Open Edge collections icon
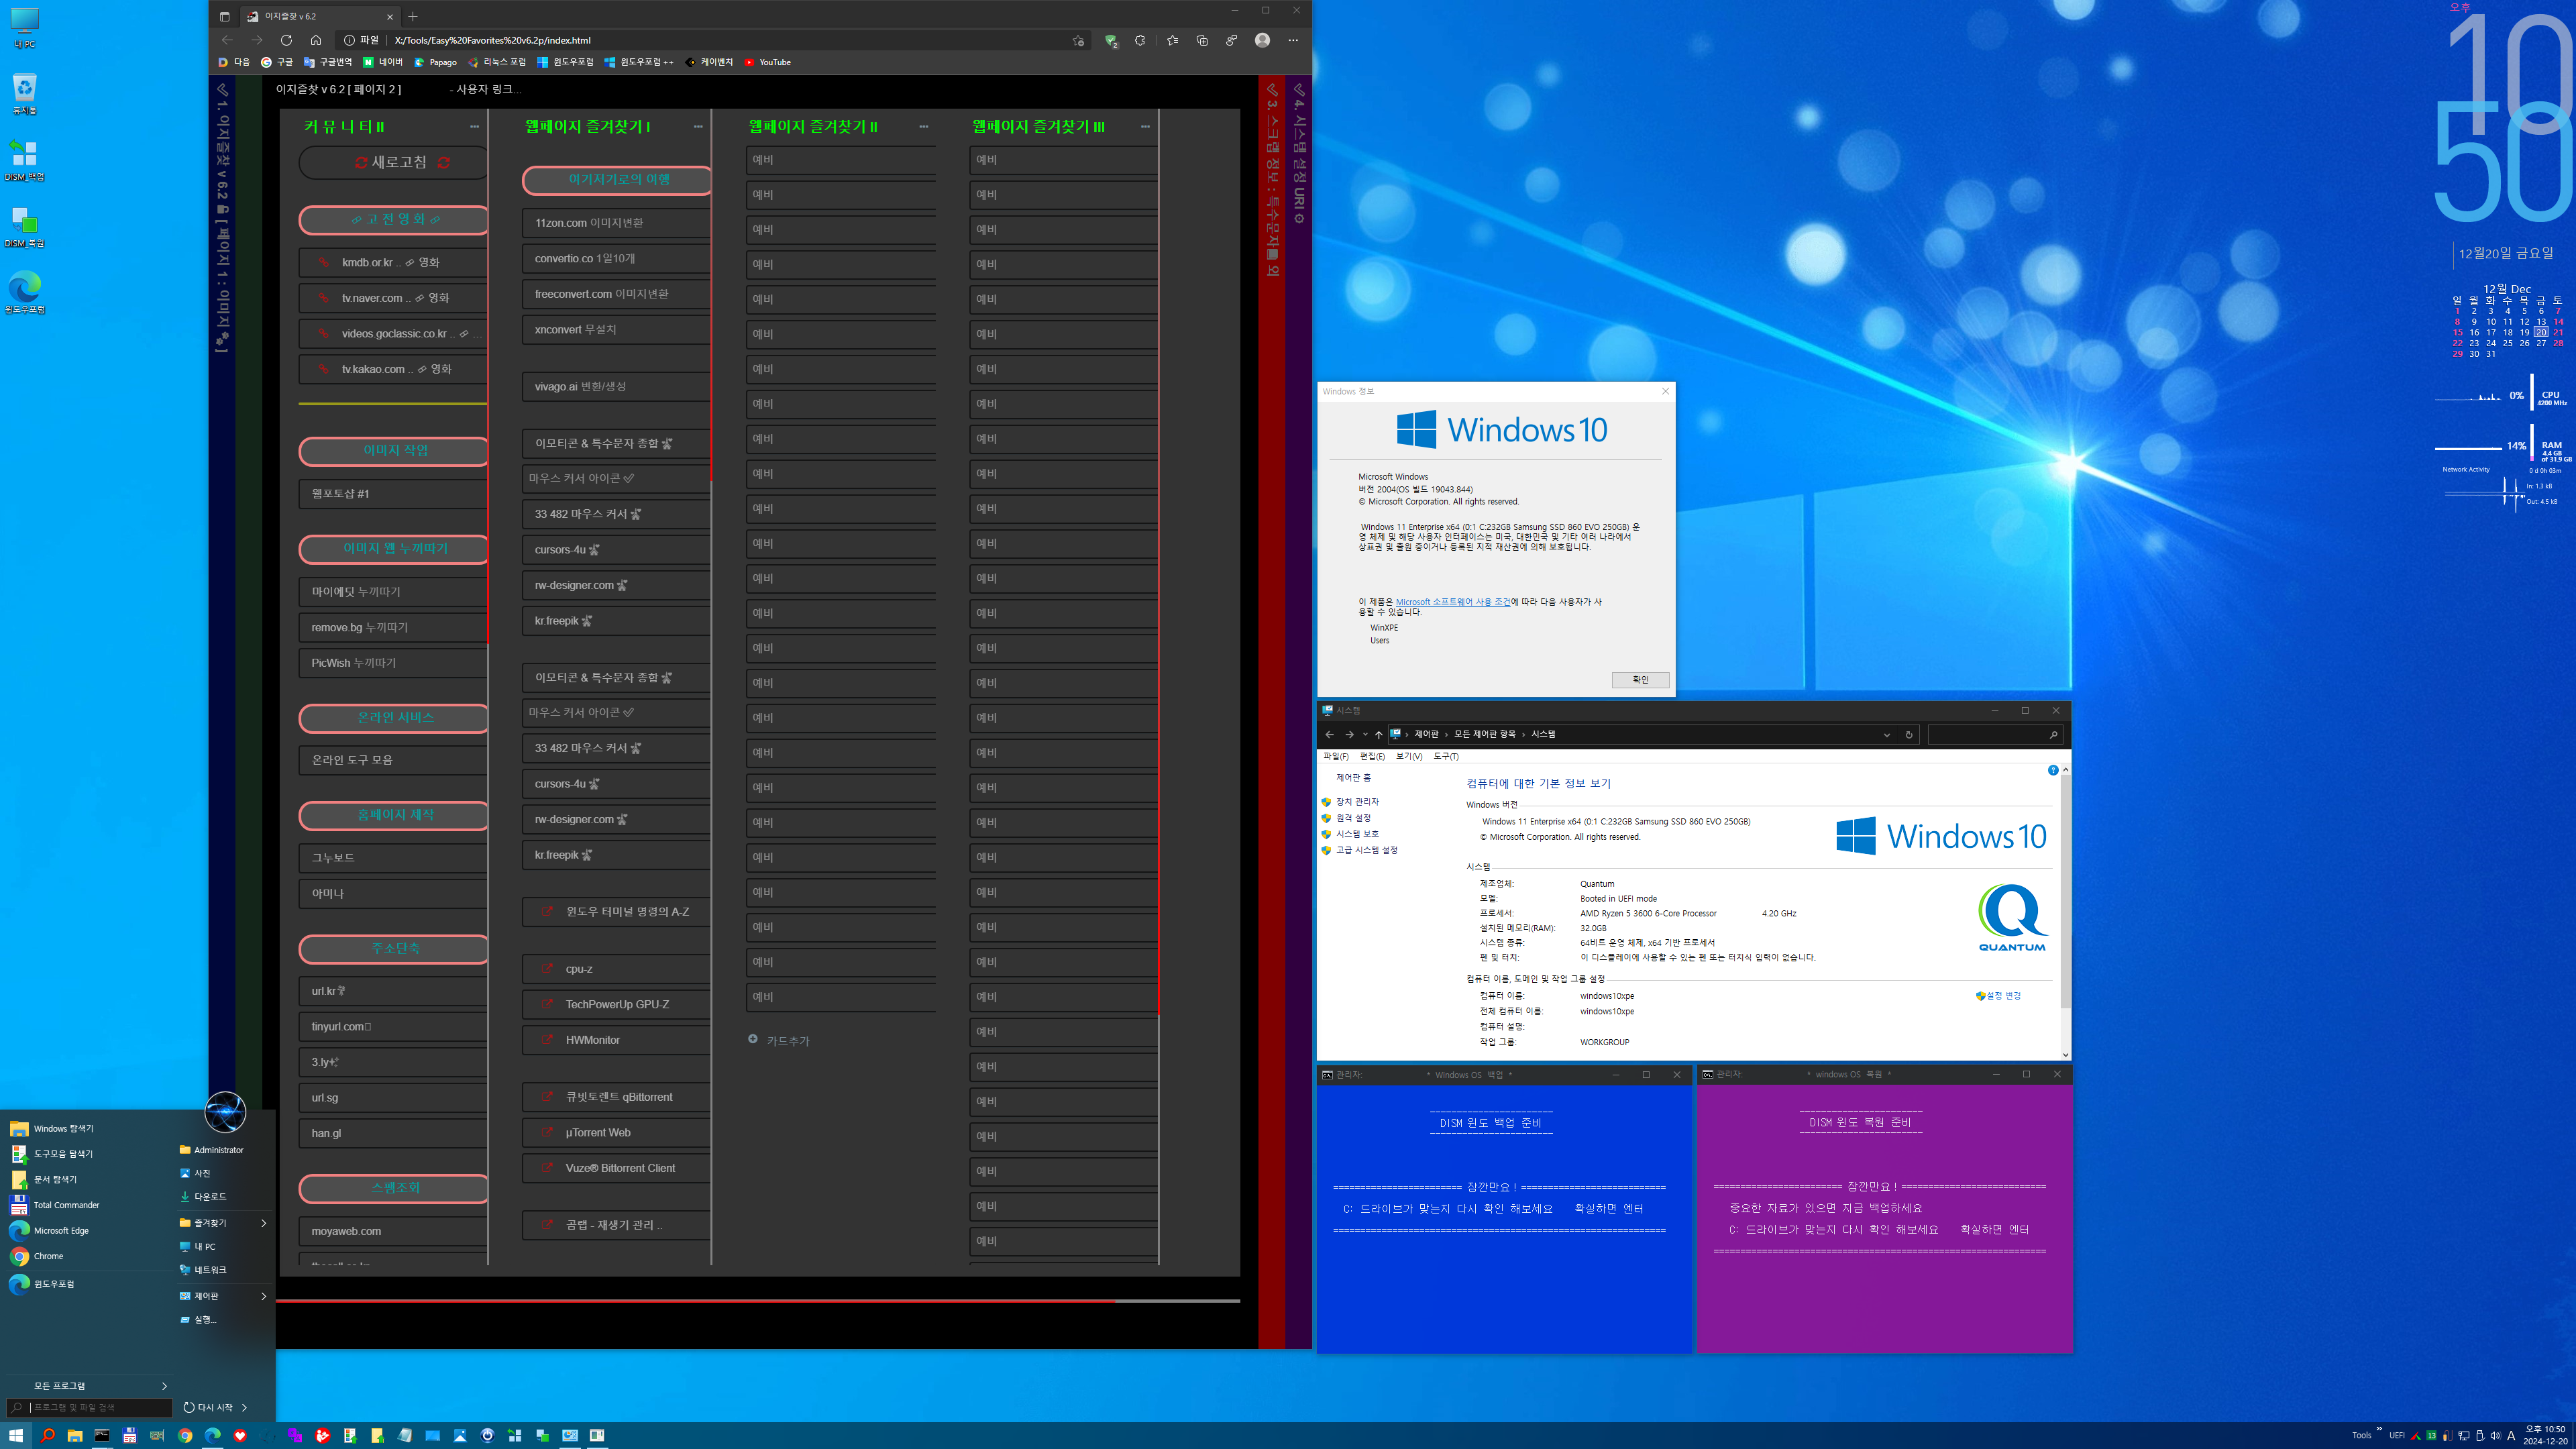 coord(1202,40)
